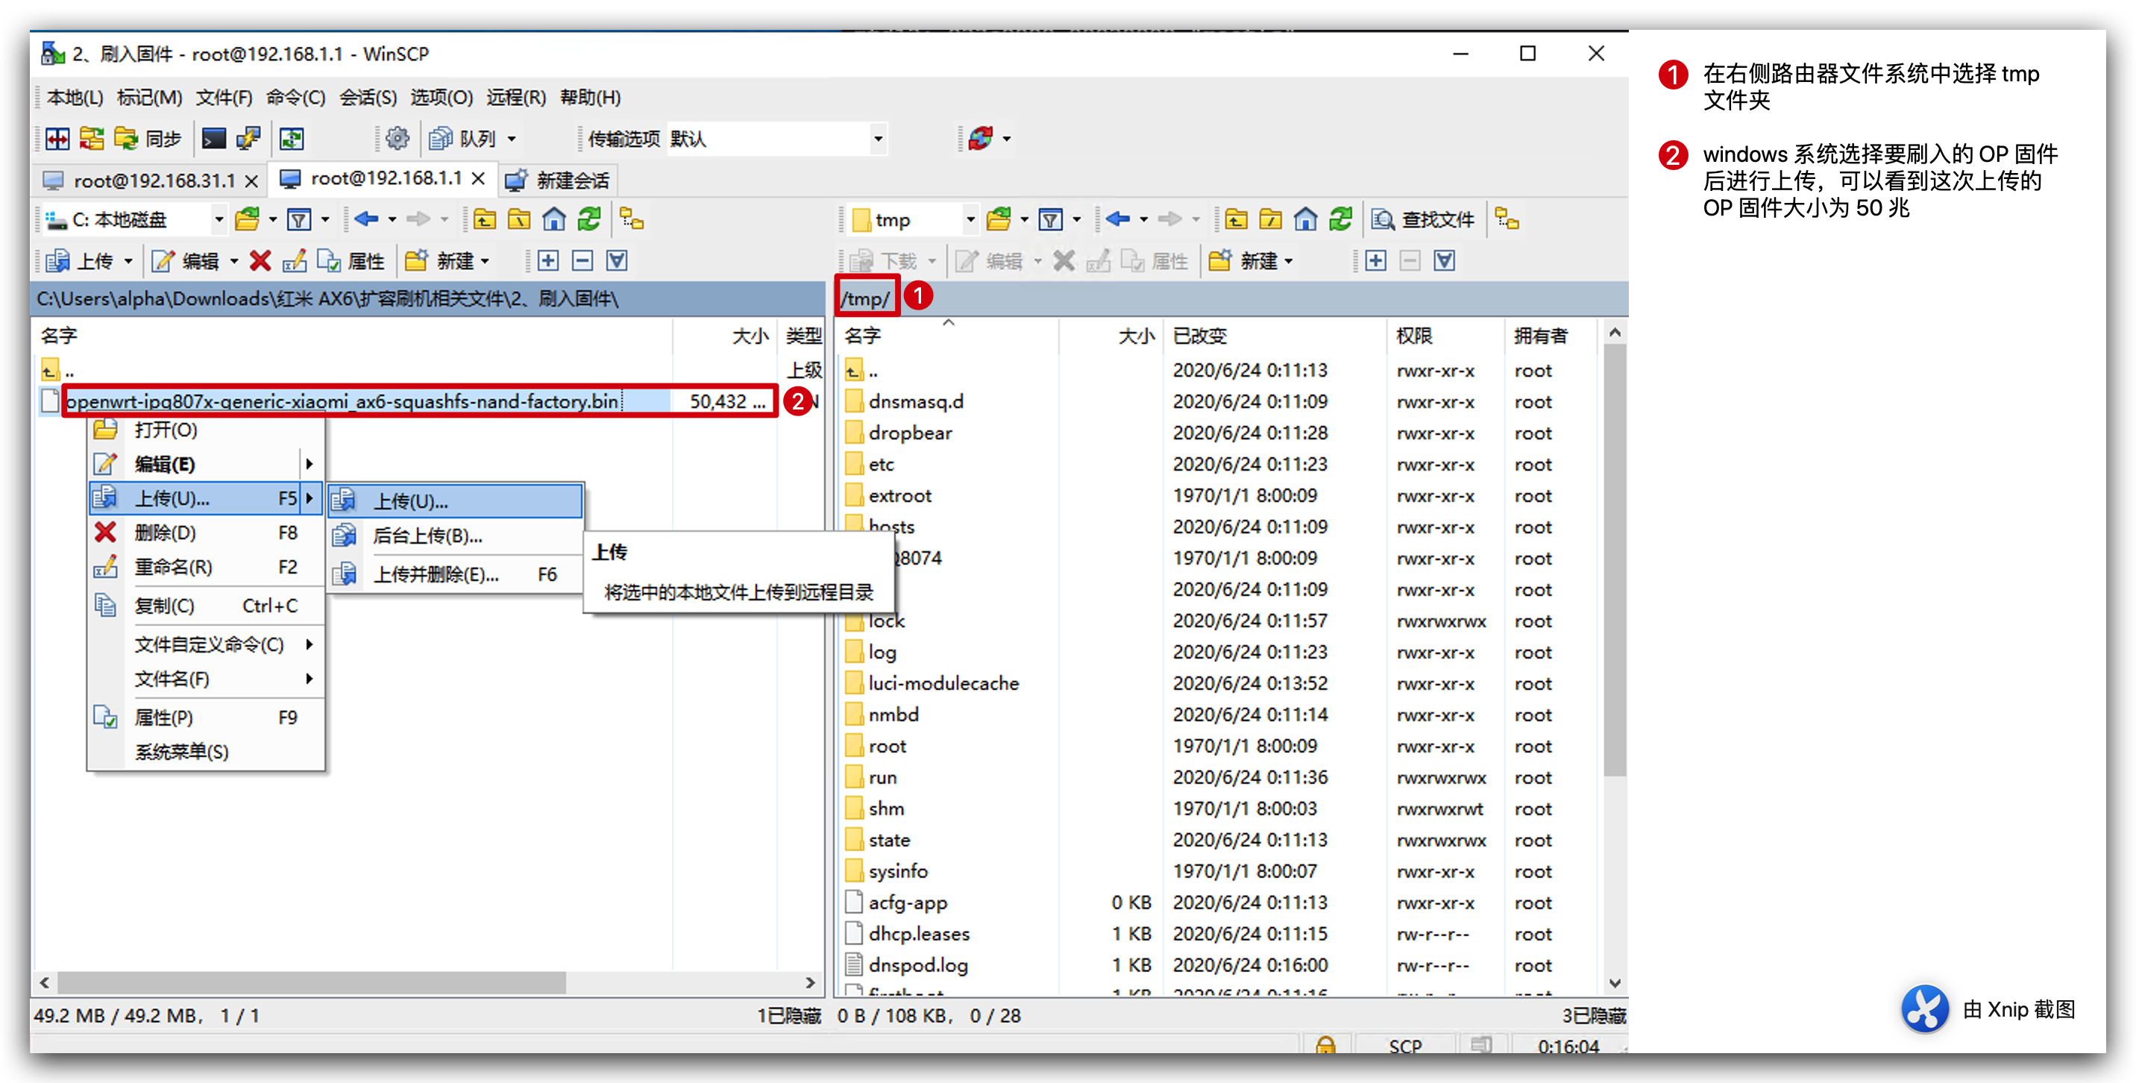Click the local panel filter icon
This screenshot has width=2136, height=1083.
tap(298, 220)
